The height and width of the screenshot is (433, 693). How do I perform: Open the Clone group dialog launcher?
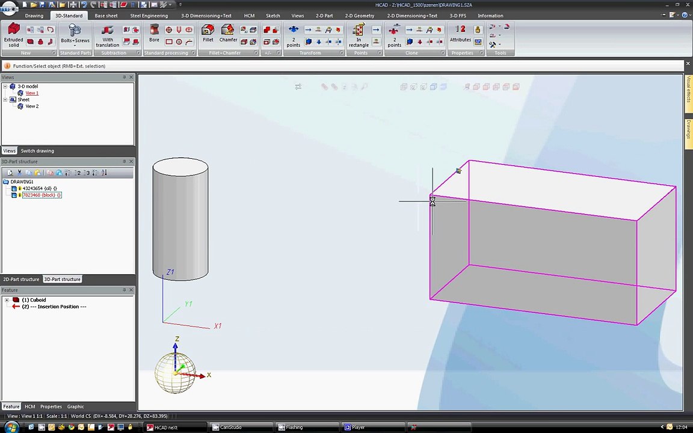coord(442,52)
